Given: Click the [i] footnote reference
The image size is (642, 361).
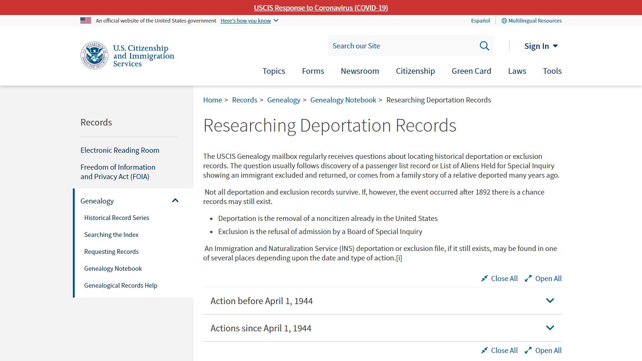Looking at the screenshot, I should pyautogui.click(x=399, y=258).
